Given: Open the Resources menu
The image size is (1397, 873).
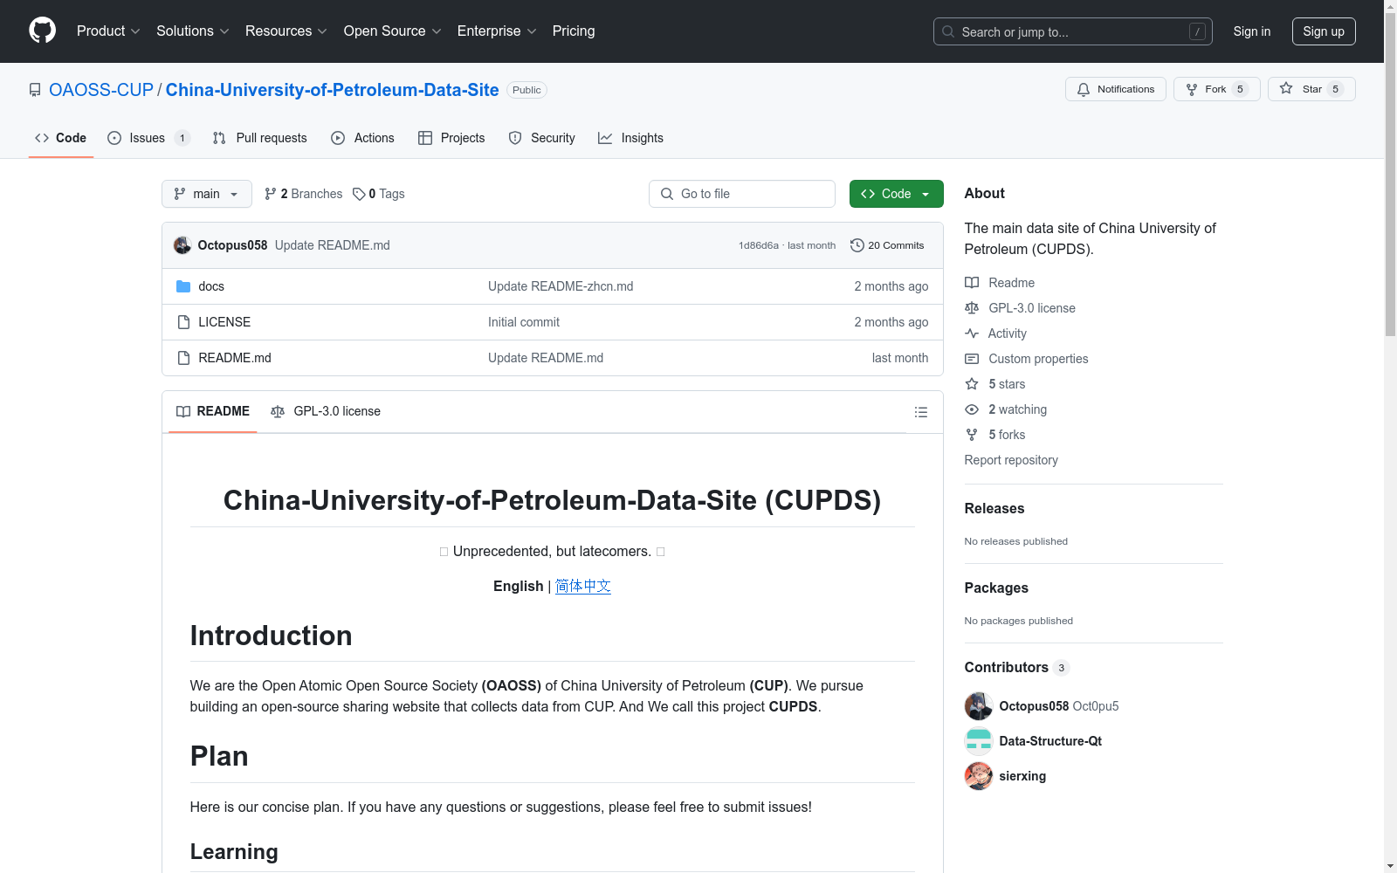Looking at the screenshot, I should click(286, 31).
